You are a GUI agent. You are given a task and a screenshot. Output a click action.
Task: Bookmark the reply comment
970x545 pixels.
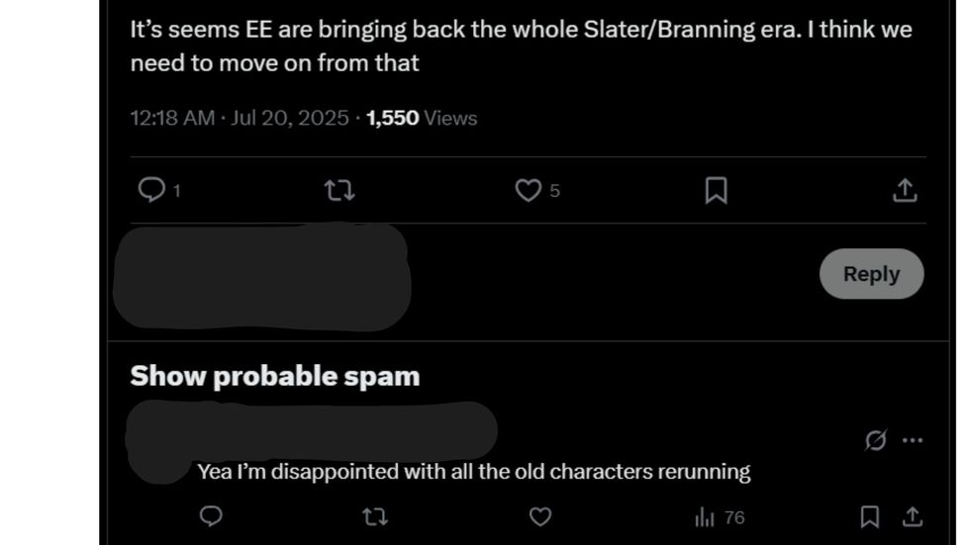[x=869, y=516]
